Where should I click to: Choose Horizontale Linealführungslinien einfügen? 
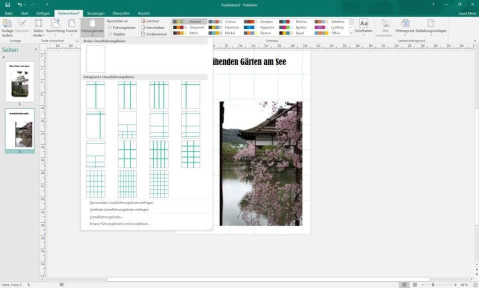pyautogui.click(x=121, y=202)
